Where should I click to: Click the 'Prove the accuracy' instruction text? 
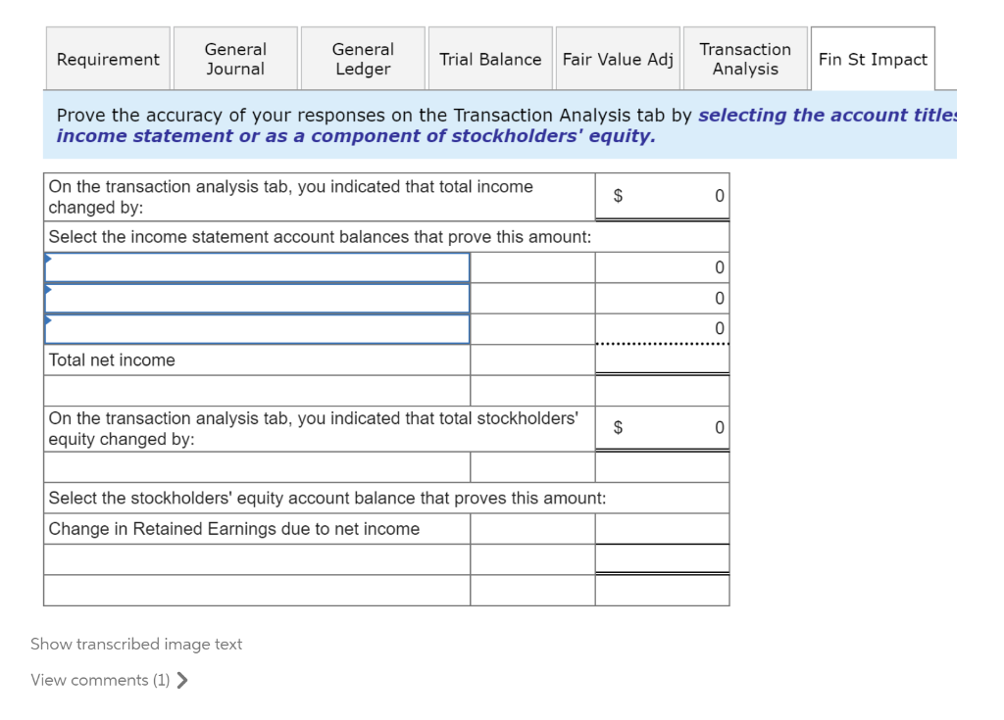(506, 125)
